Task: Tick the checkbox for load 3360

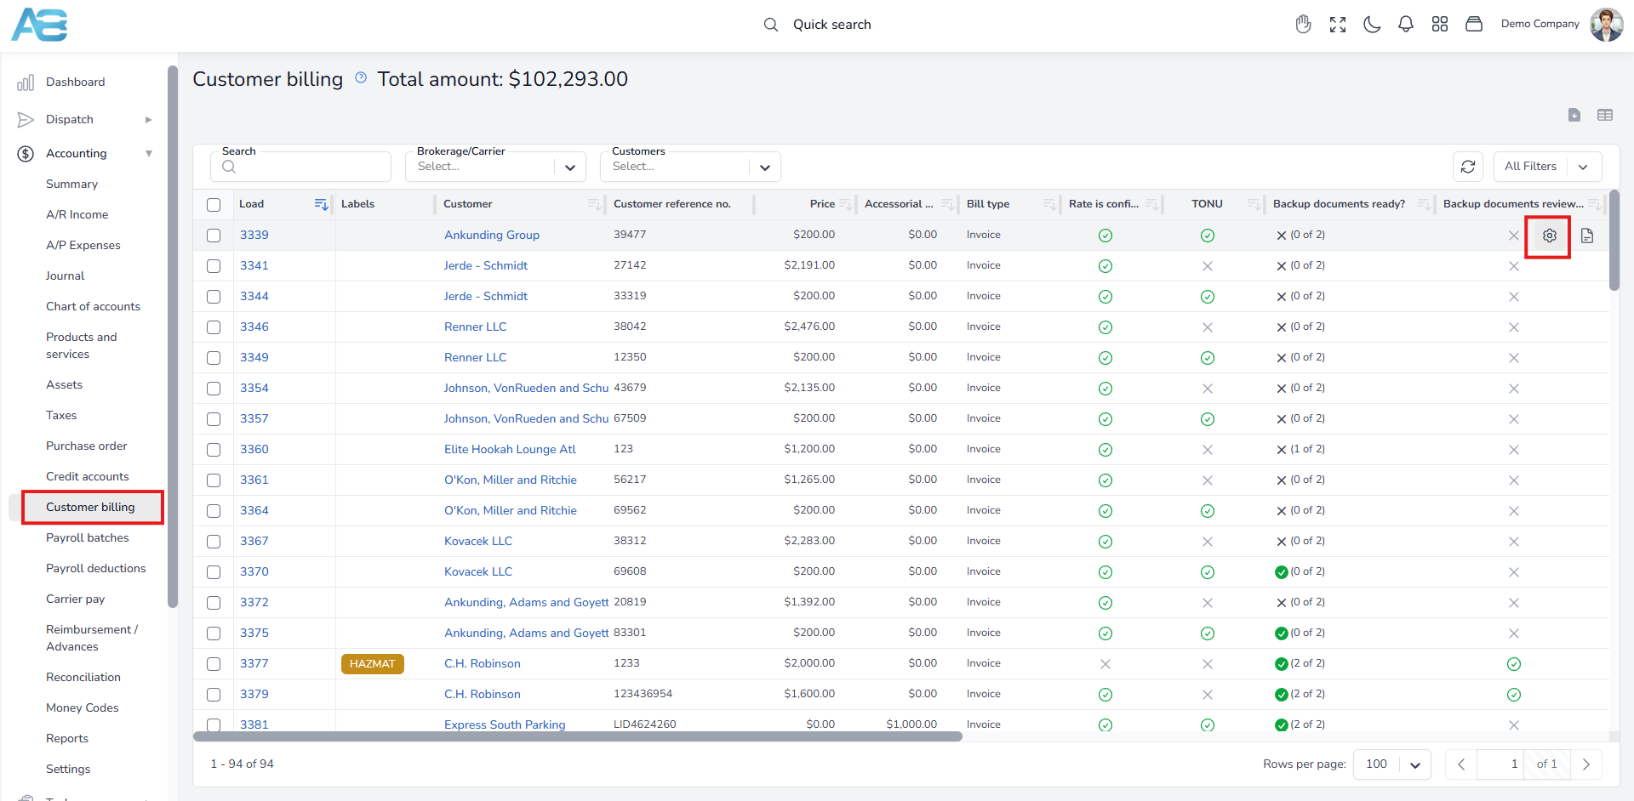Action: (214, 450)
